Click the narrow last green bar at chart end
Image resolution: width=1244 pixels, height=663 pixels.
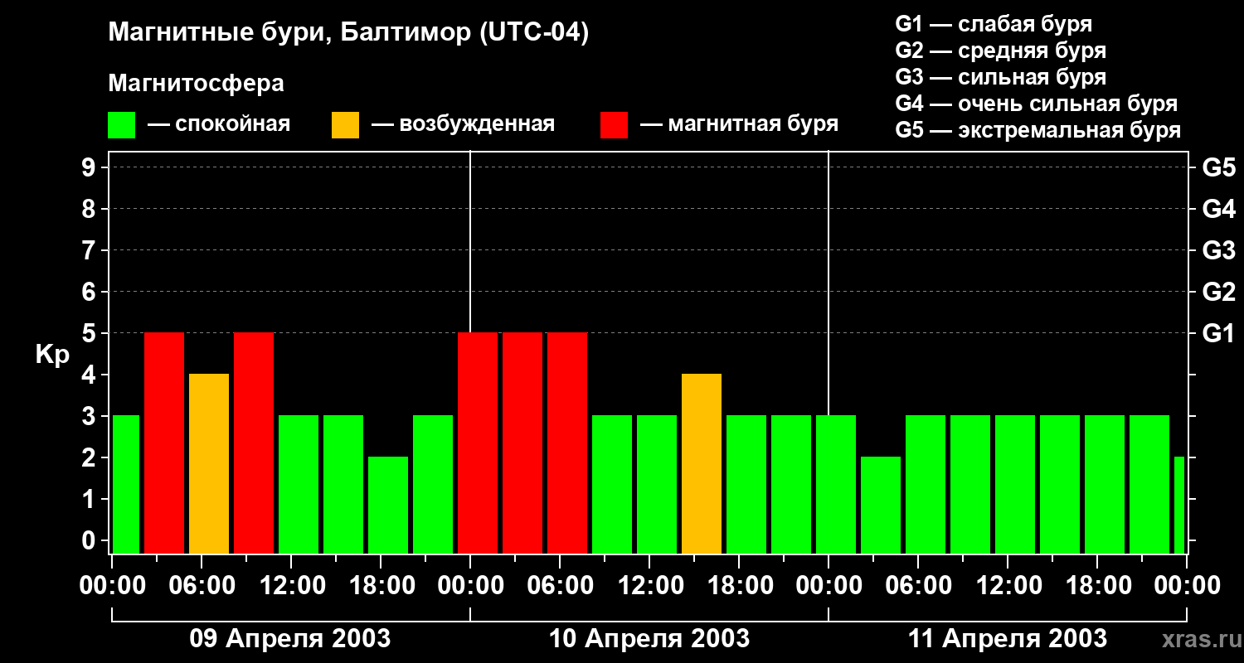click(1179, 506)
